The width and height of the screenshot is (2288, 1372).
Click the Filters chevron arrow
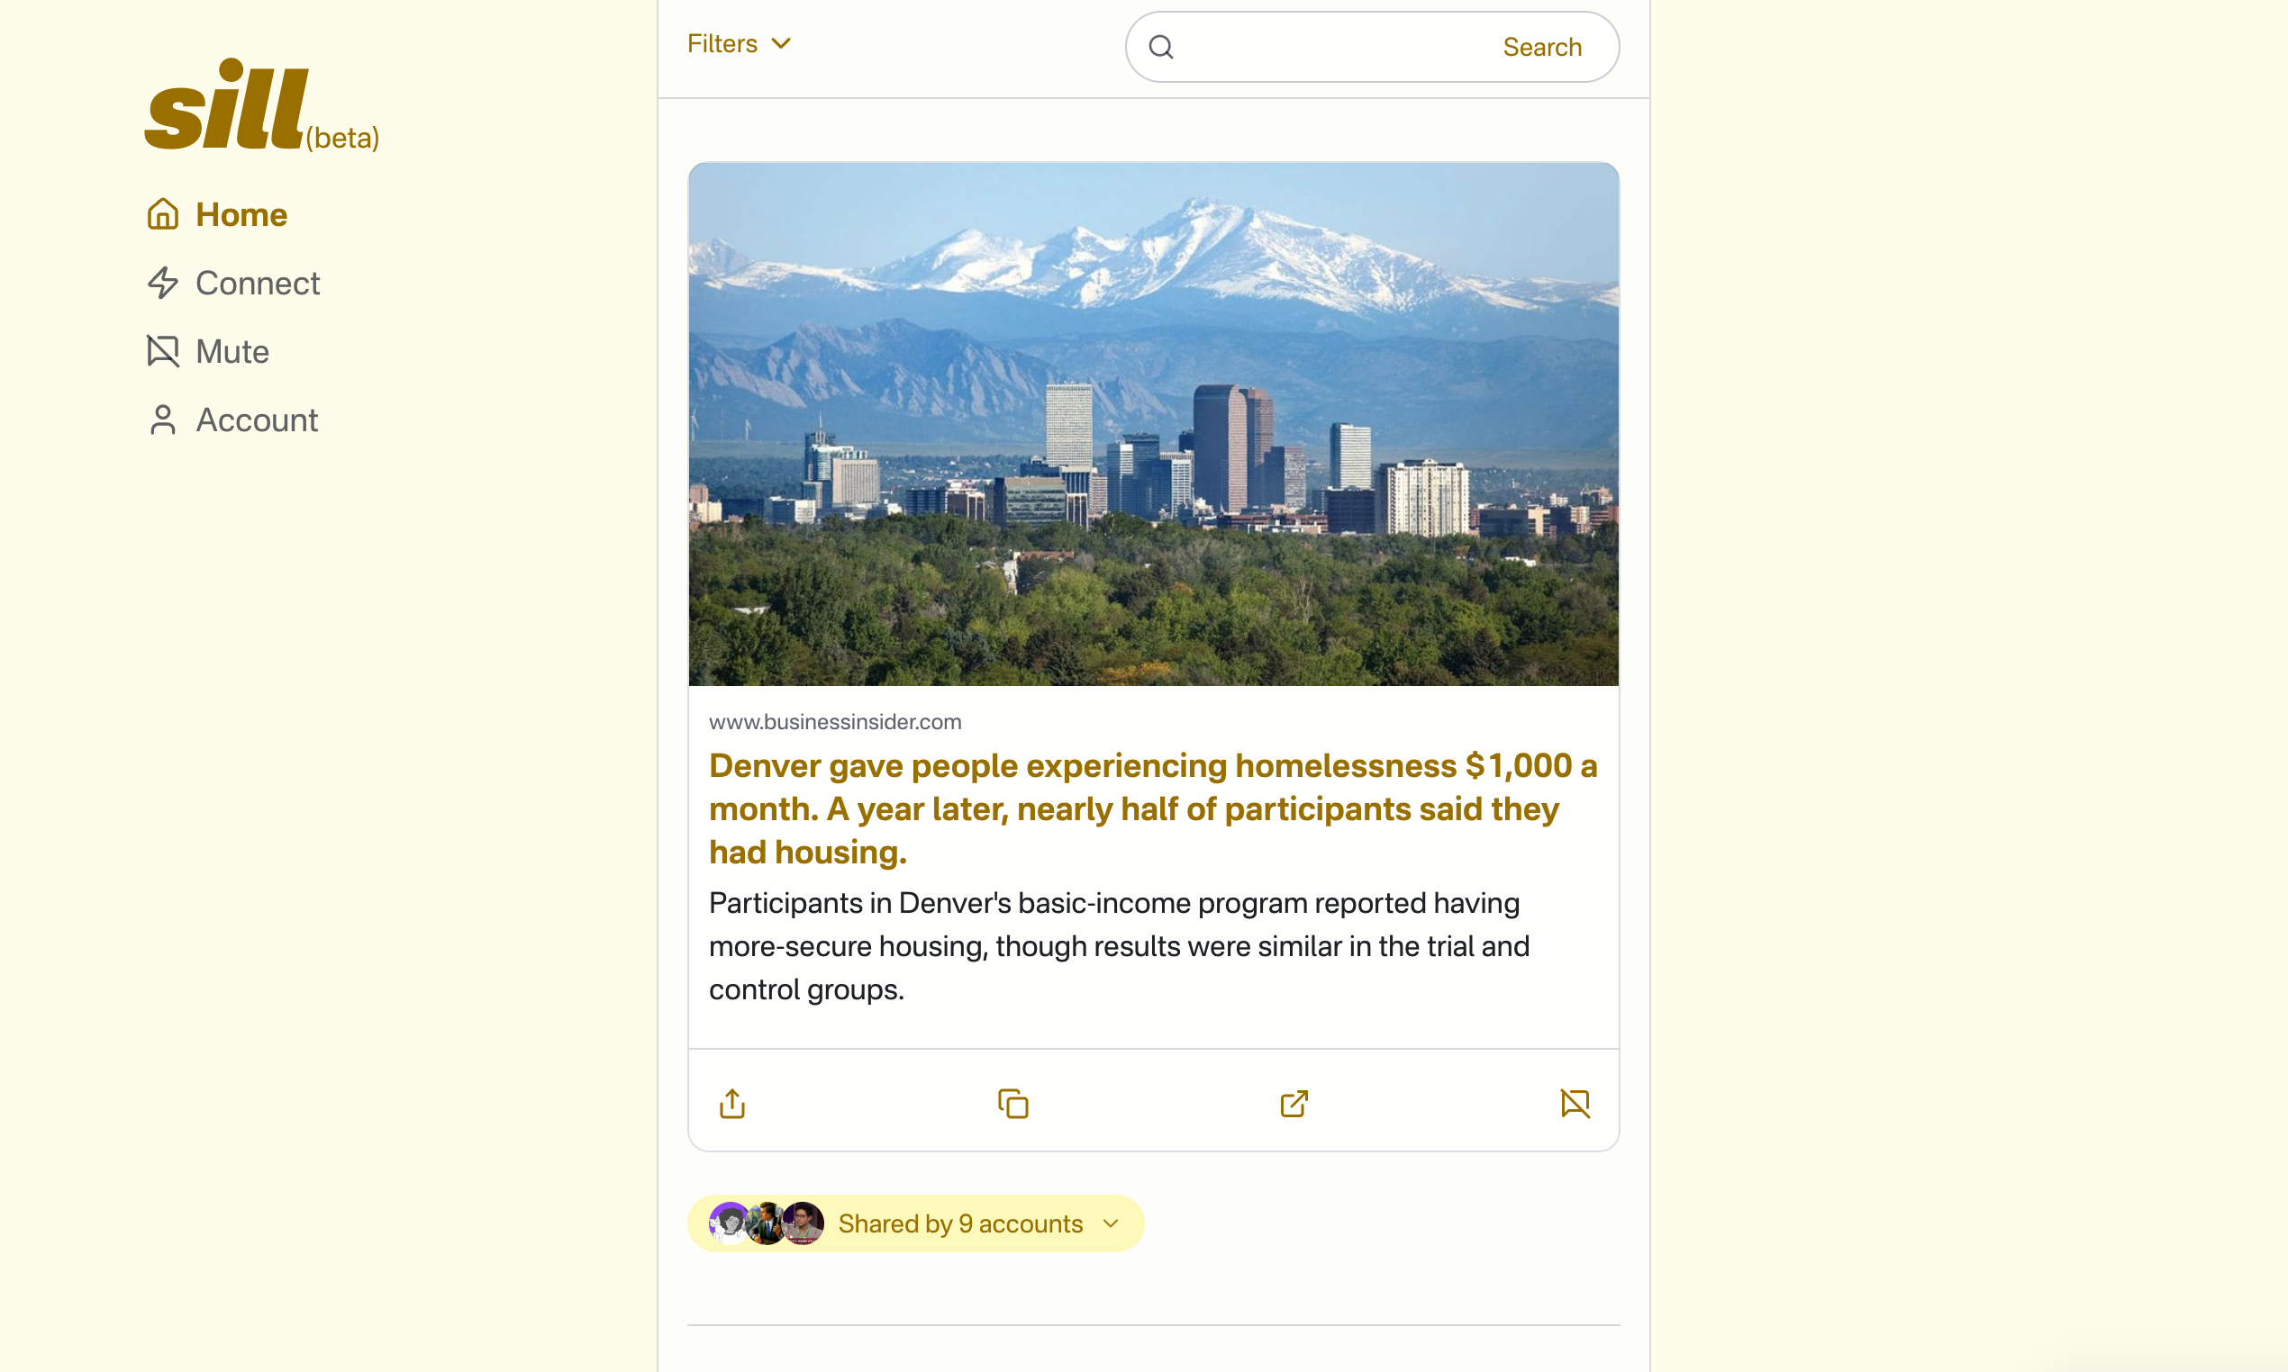[781, 44]
